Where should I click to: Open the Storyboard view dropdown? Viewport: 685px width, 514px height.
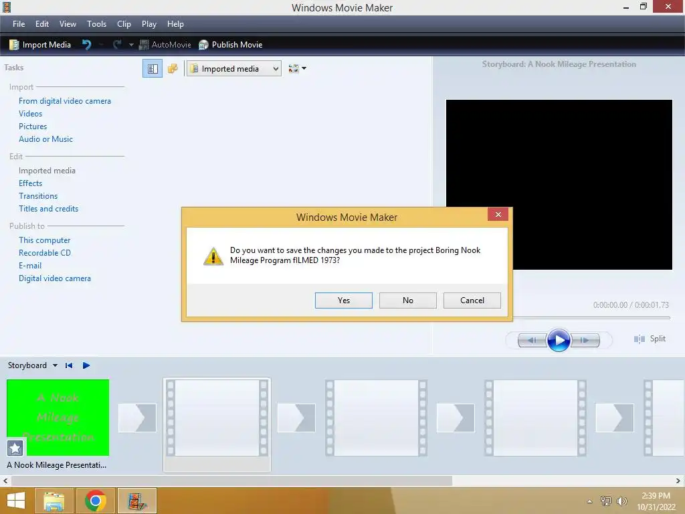(55, 365)
